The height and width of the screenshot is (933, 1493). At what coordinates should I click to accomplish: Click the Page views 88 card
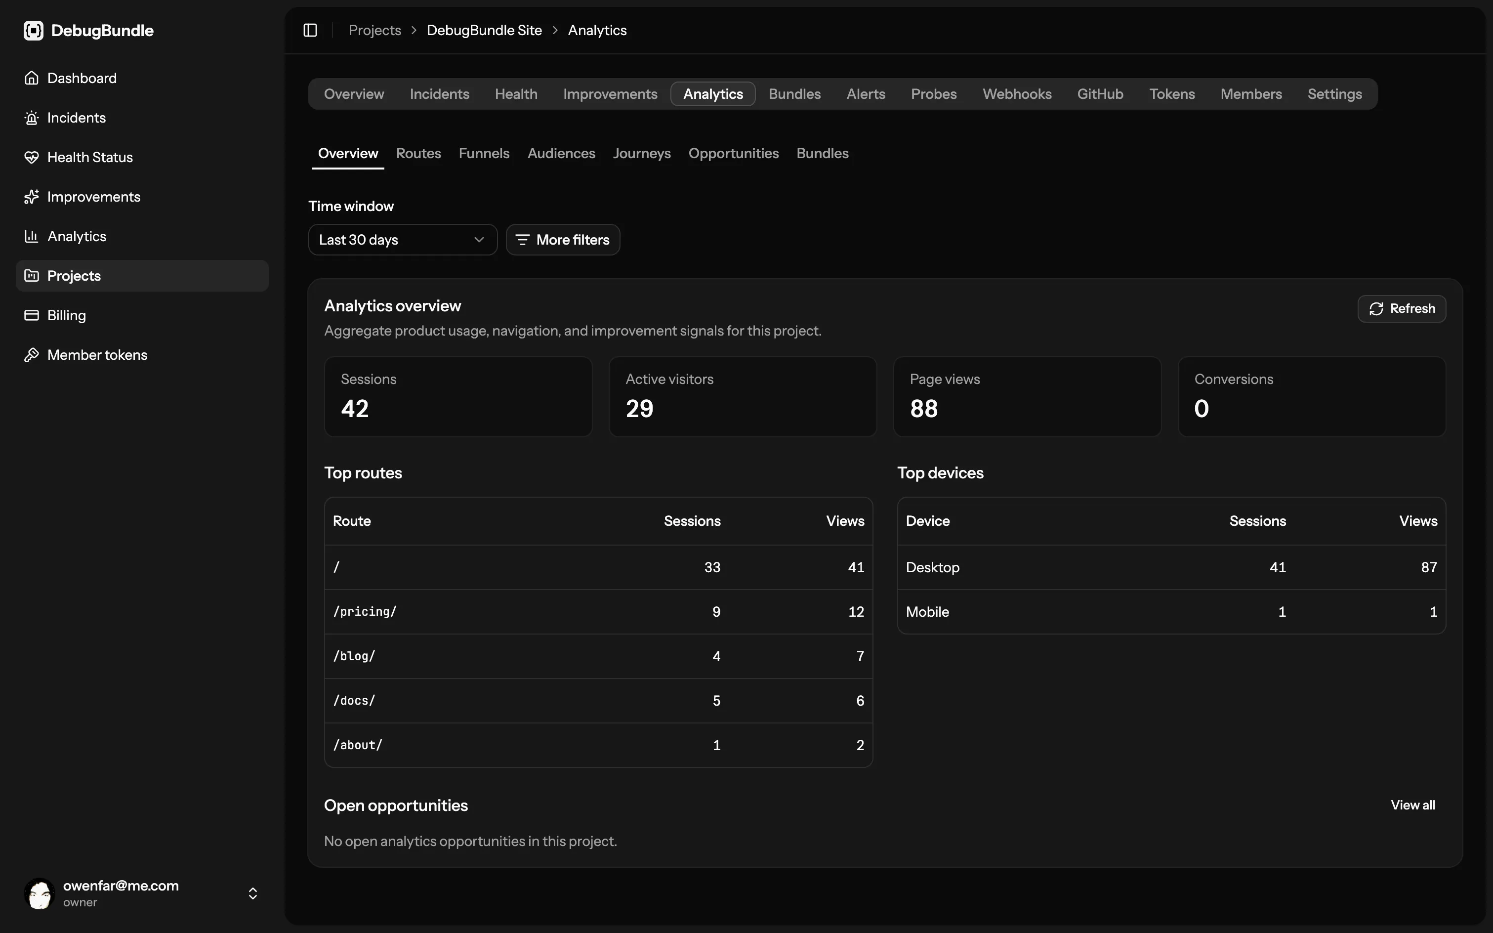pyautogui.click(x=1027, y=397)
